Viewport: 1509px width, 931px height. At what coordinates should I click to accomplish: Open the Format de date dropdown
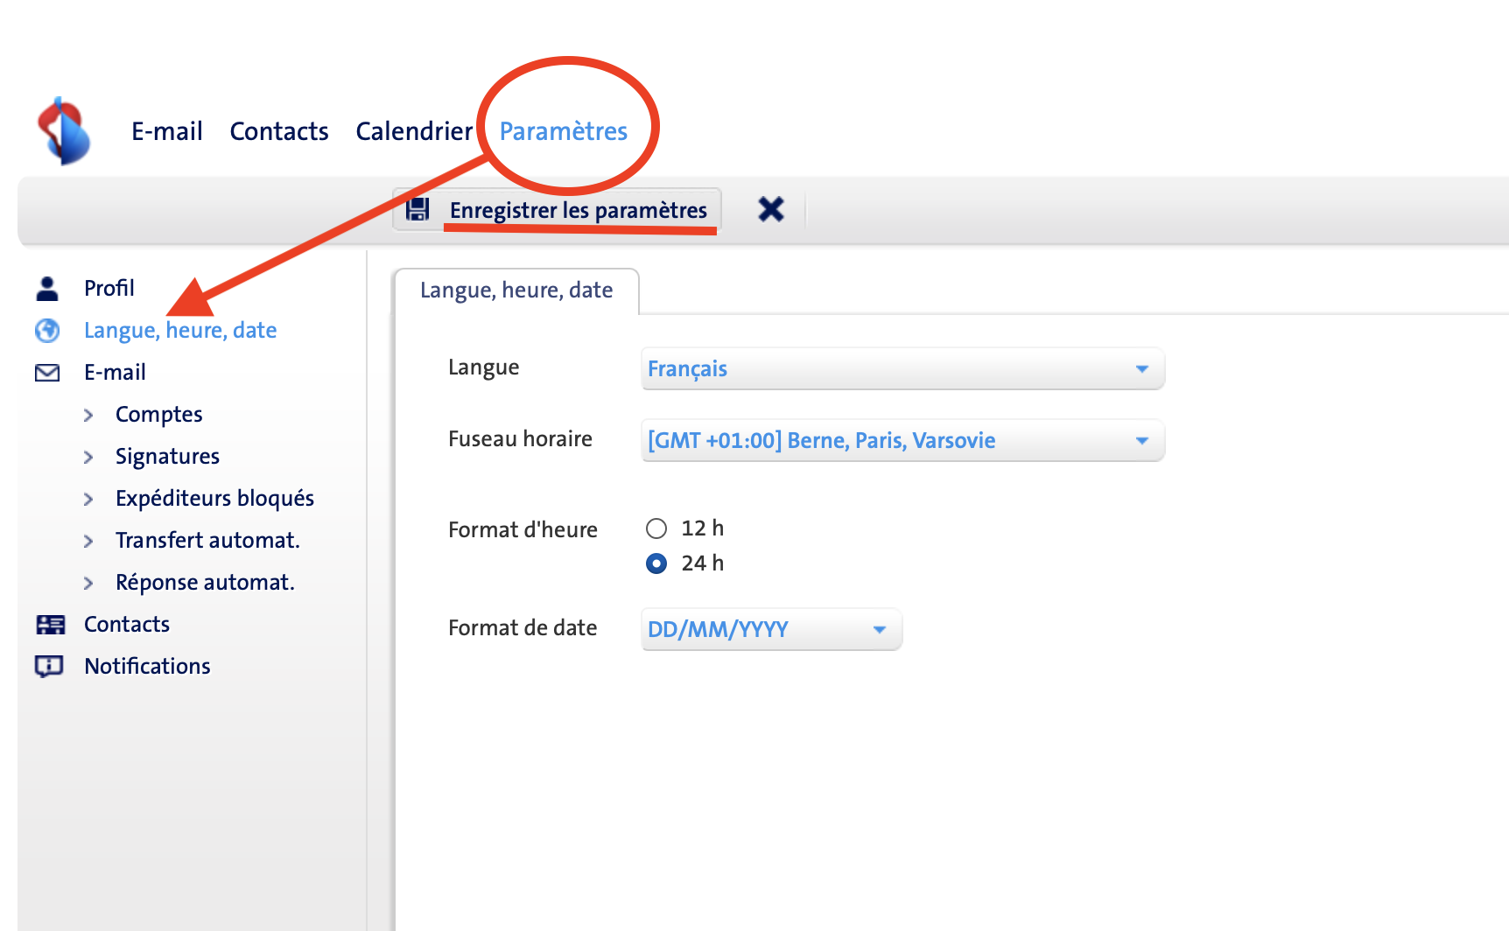click(x=770, y=630)
